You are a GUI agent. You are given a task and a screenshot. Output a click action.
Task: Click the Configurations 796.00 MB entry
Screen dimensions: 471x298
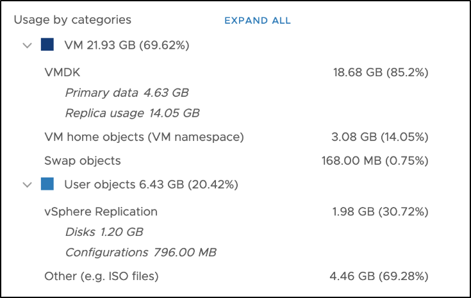pyautogui.click(x=140, y=252)
